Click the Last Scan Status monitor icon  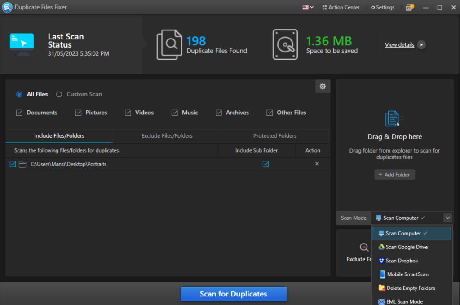(22, 44)
